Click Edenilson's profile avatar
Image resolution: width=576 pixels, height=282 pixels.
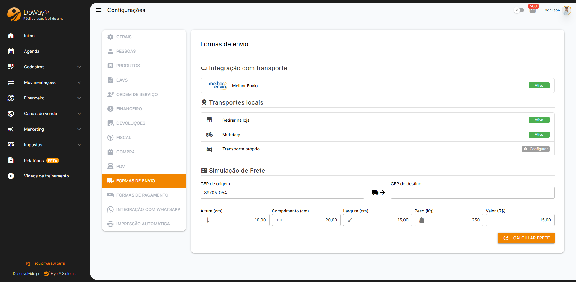[x=566, y=10]
